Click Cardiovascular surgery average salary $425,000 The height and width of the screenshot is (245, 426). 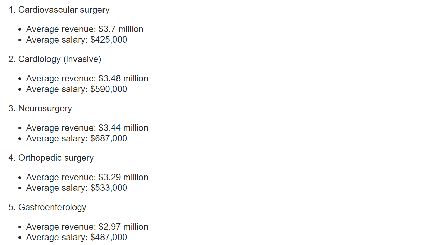pos(77,40)
